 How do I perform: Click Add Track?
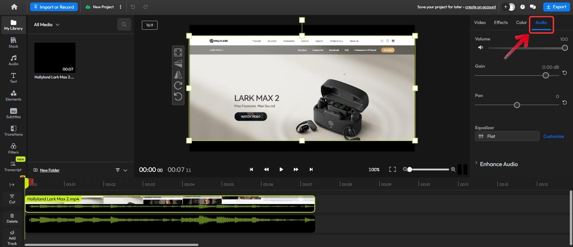click(x=12, y=238)
